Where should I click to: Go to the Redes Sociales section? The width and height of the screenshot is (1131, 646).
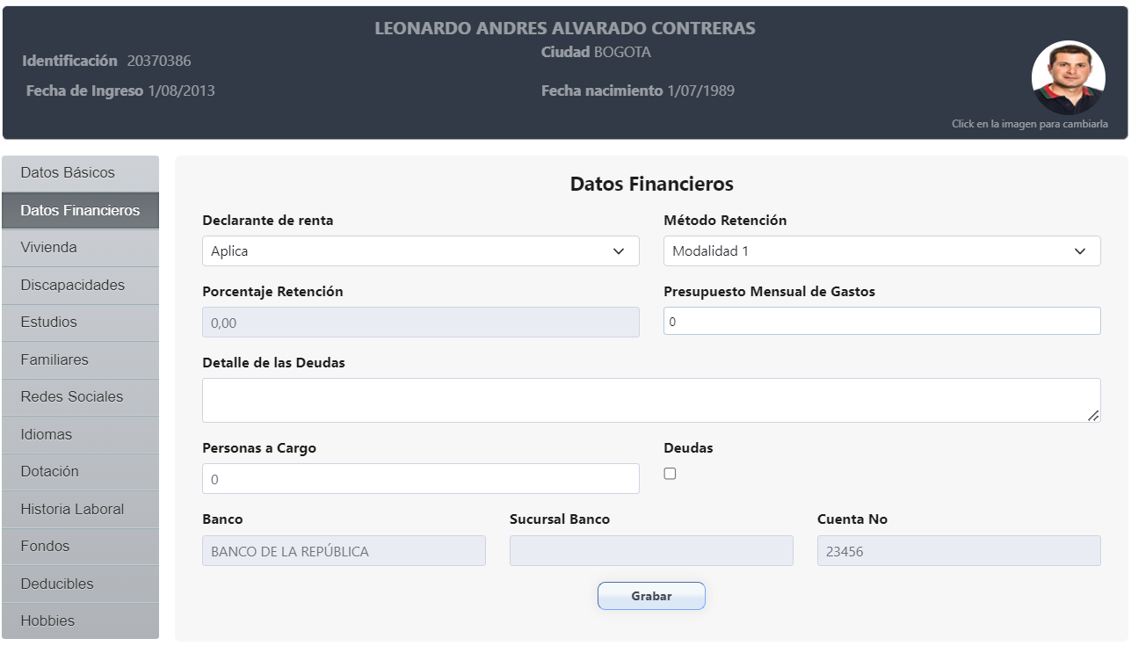pos(79,396)
